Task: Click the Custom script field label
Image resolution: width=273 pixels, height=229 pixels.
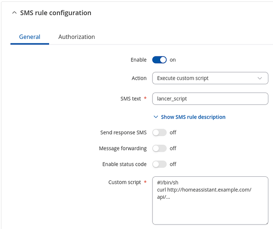Action: click(x=124, y=182)
